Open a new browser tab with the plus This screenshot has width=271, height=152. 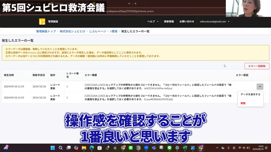[135, 3]
